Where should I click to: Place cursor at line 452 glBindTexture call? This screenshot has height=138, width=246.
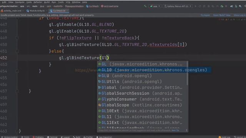click(x=84, y=58)
